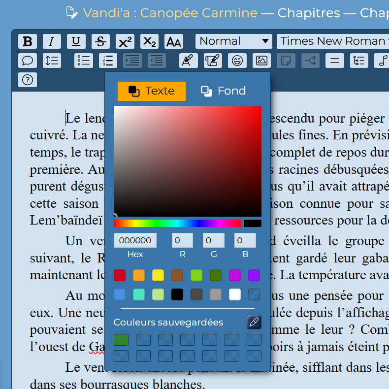Click the document edit icon in title
The image size is (389, 389).
coord(72,13)
